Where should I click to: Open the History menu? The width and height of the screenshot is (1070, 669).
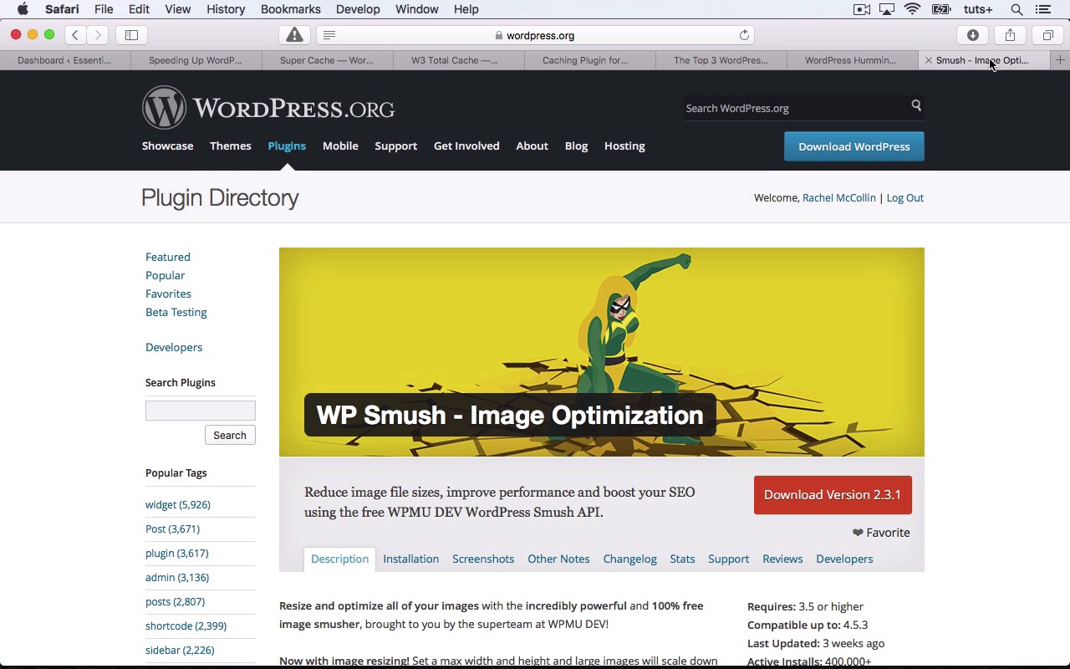(x=226, y=9)
